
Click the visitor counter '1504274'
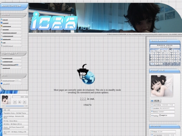pos(87,105)
